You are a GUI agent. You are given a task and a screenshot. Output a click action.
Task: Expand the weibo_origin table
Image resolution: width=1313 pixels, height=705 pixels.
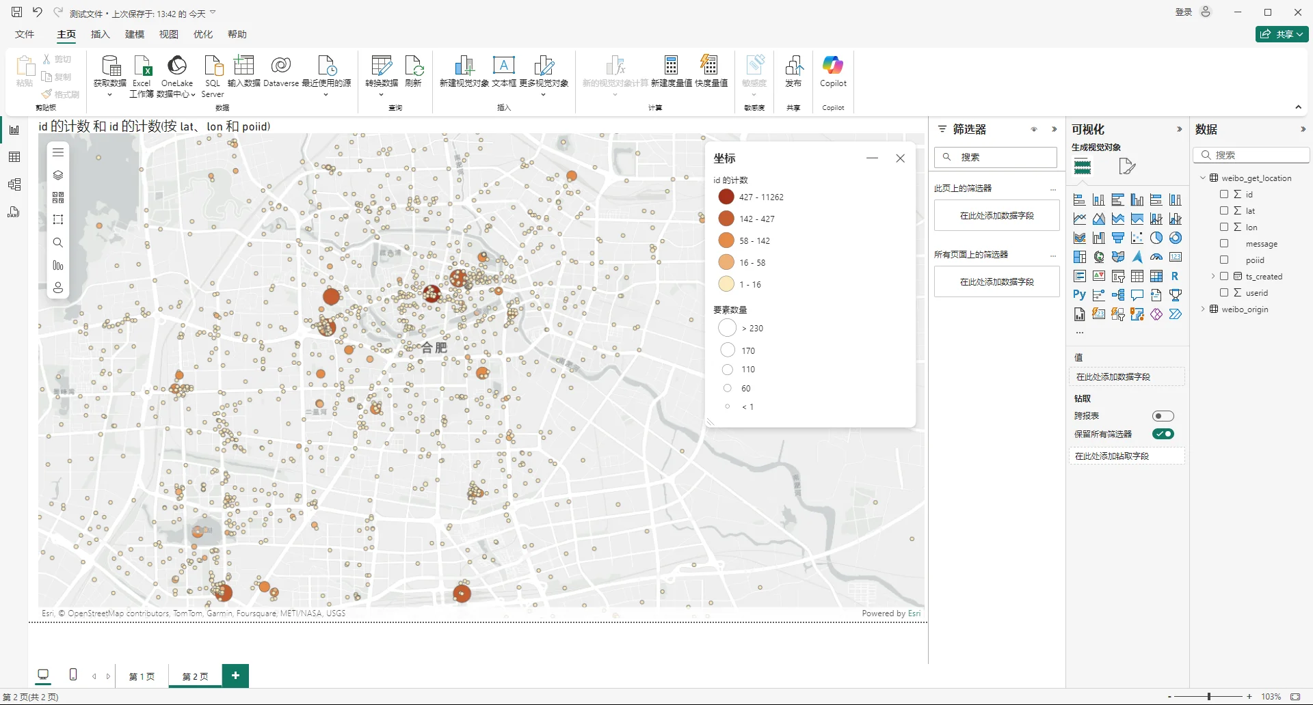tap(1204, 309)
